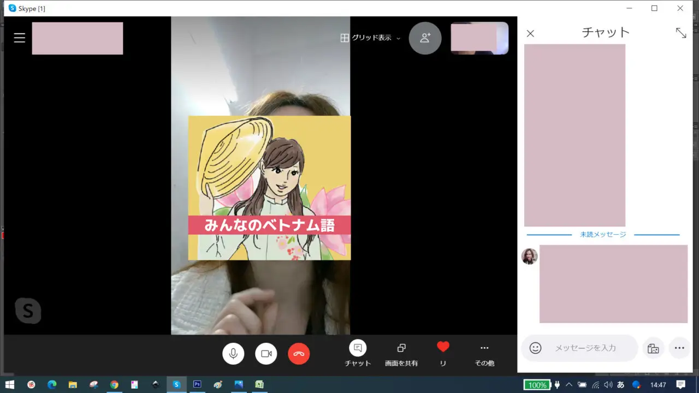699x393 pixels.
Task: Attach media file in chat
Action: (653, 348)
